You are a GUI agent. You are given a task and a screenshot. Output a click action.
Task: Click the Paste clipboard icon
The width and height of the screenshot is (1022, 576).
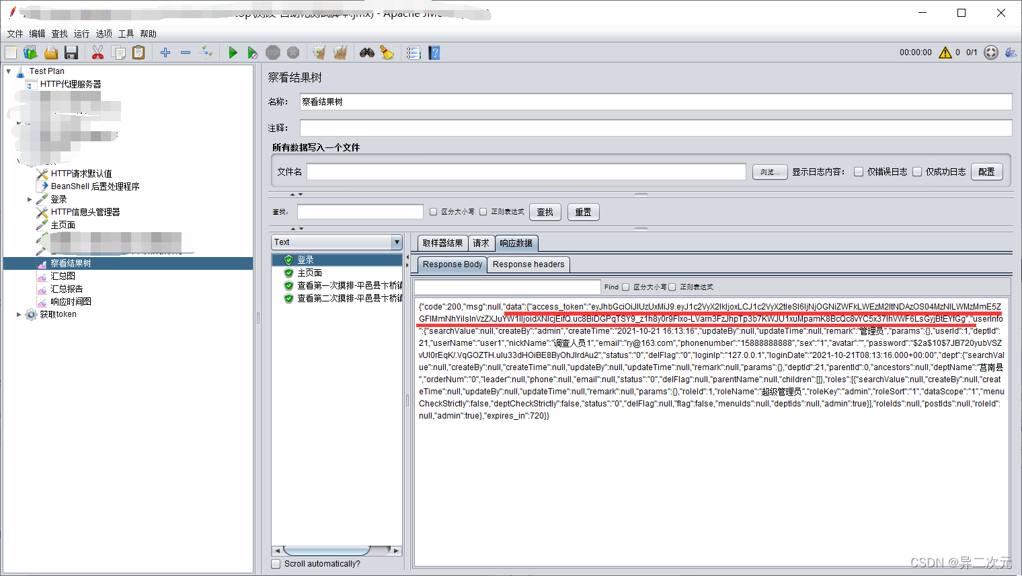[x=139, y=52]
